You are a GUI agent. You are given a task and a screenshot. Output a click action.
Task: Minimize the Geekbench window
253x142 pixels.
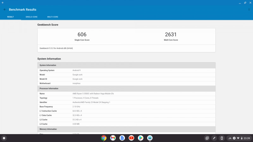point(240,3)
